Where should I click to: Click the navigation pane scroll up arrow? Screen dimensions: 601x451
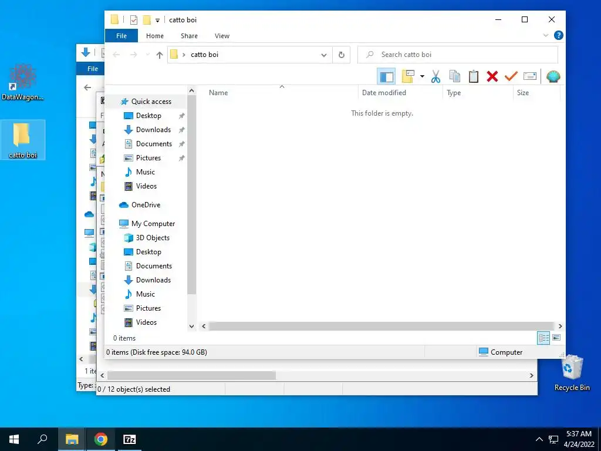[192, 91]
